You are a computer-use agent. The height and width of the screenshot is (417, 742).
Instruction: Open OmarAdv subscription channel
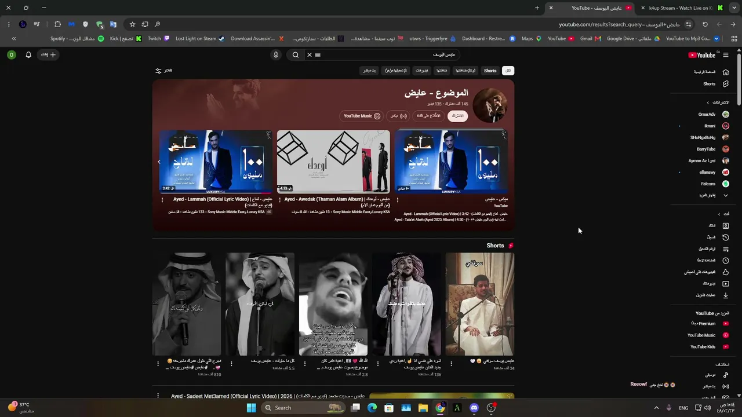[712, 115]
